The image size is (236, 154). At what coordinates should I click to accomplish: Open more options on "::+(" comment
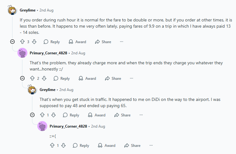coord(151,145)
